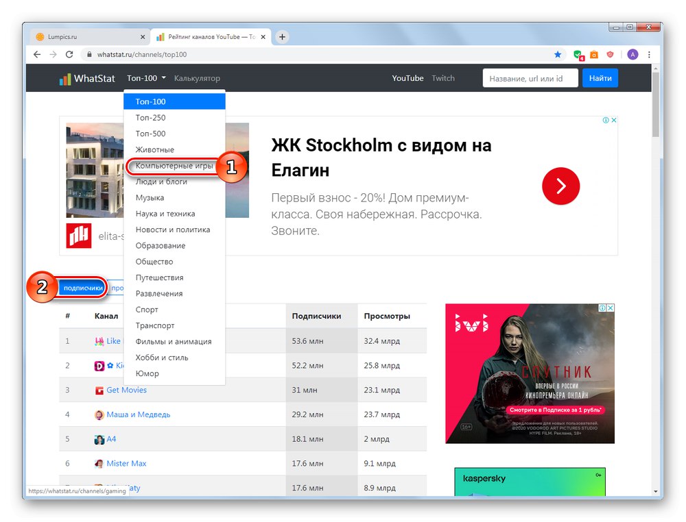
Task: Click the WhatStat logo
Action: coord(87,79)
